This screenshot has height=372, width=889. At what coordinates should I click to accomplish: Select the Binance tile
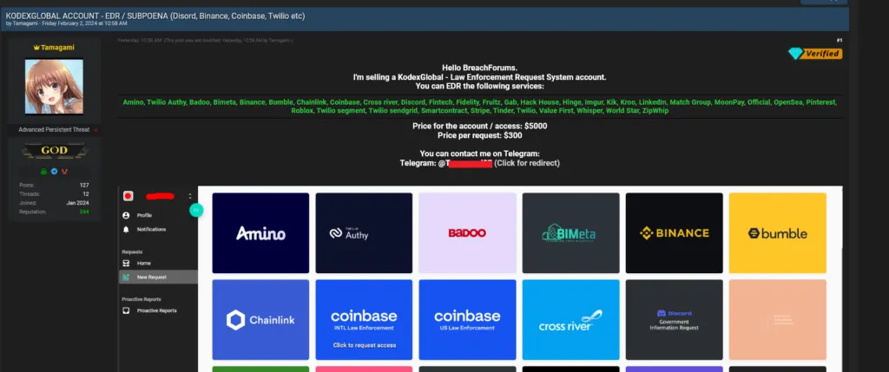674,232
